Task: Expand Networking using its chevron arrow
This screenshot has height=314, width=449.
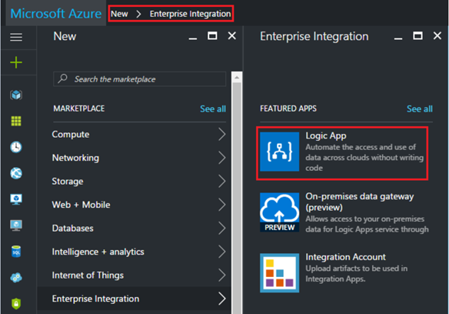Action: pyautogui.click(x=222, y=158)
